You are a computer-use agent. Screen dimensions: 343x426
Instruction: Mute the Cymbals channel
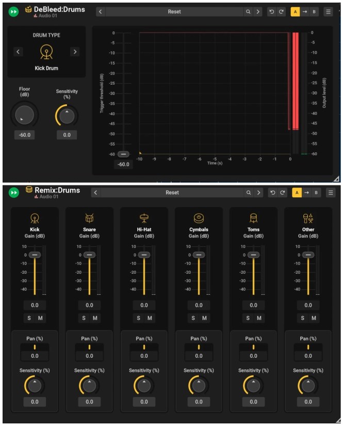tap(205, 318)
